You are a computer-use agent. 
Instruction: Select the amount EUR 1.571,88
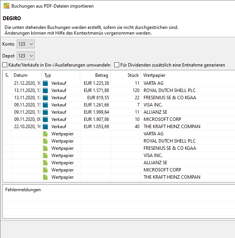(x=96, y=90)
